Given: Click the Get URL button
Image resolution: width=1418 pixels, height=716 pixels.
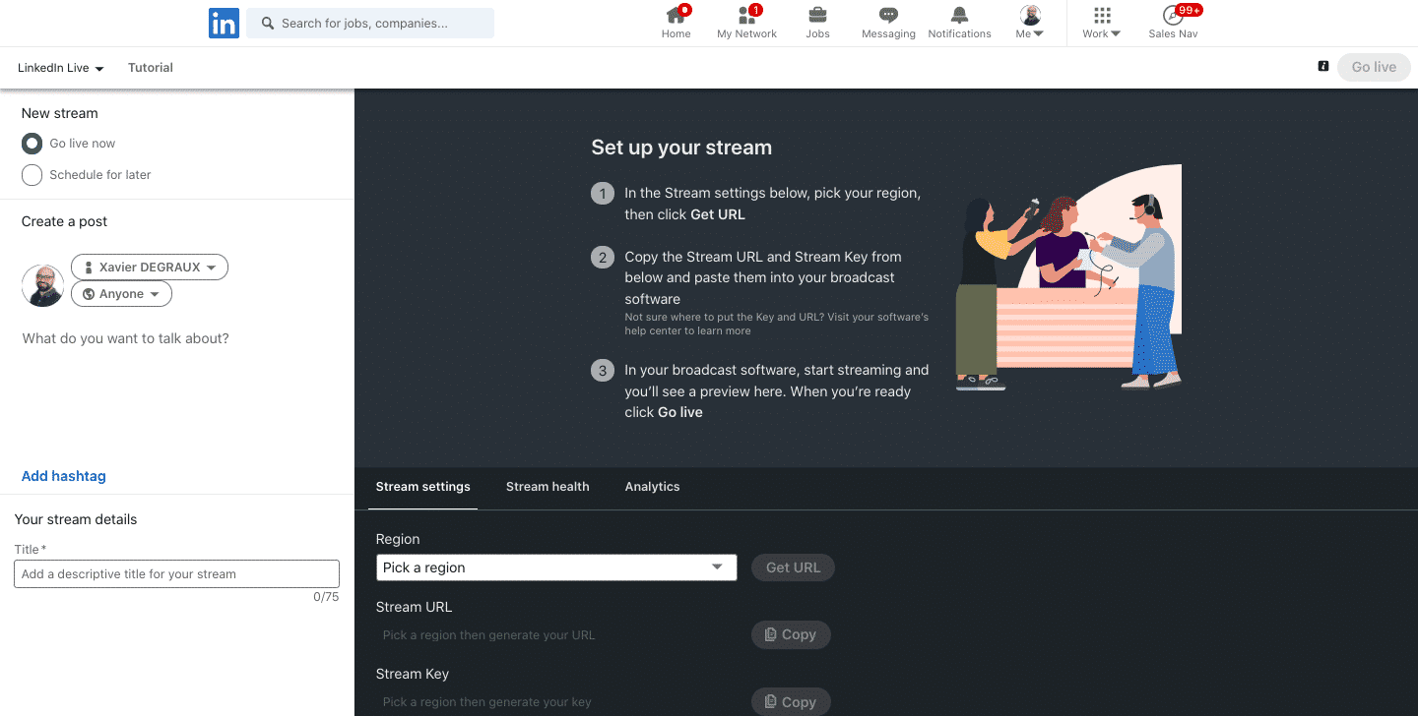Looking at the screenshot, I should [793, 567].
